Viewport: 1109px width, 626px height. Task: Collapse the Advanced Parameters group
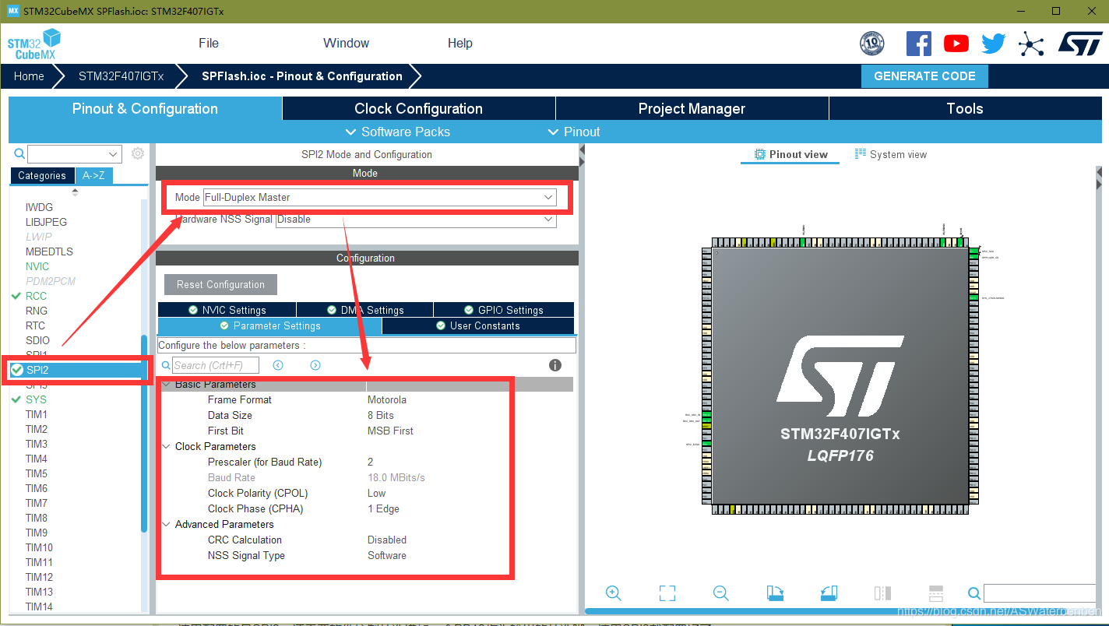[x=167, y=525]
